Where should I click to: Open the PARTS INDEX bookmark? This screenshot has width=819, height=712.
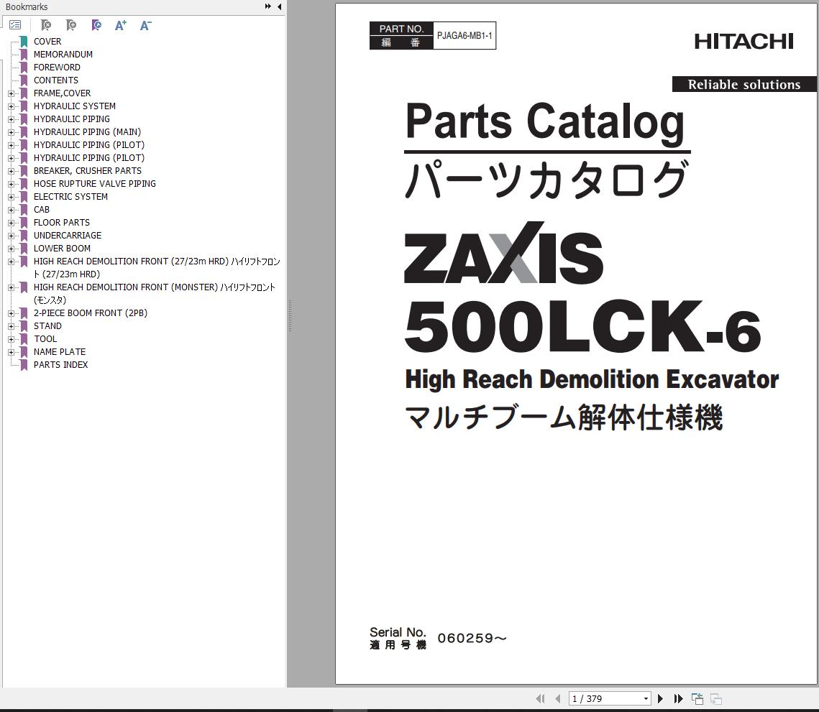[x=60, y=365]
